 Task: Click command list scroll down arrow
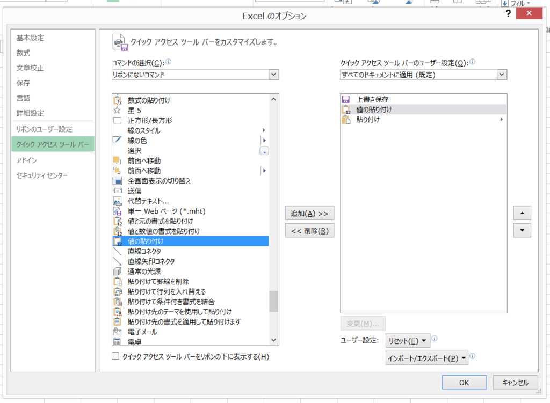(x=273, y=340)
